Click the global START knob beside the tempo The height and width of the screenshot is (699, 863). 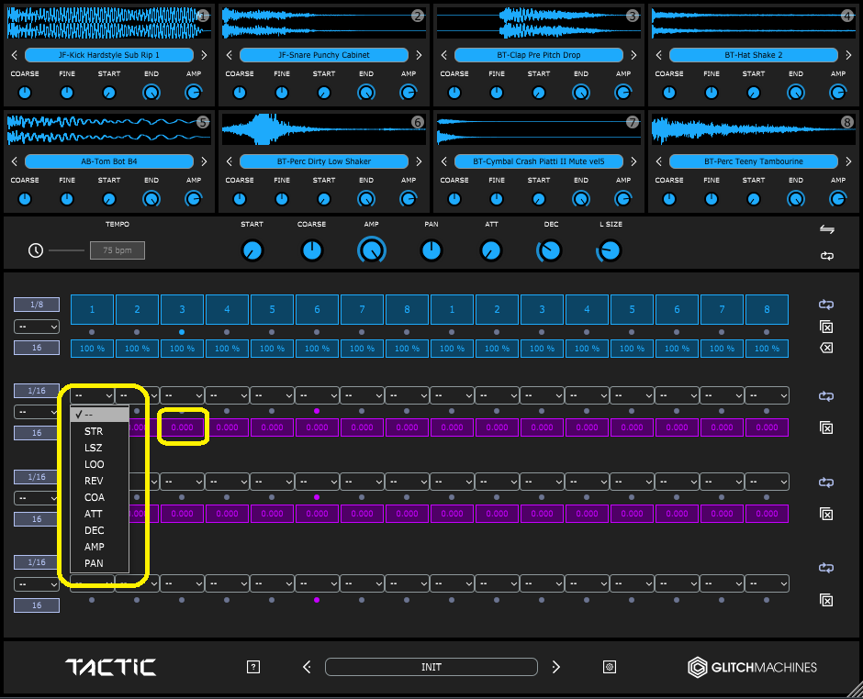click(x=252, y=250)
